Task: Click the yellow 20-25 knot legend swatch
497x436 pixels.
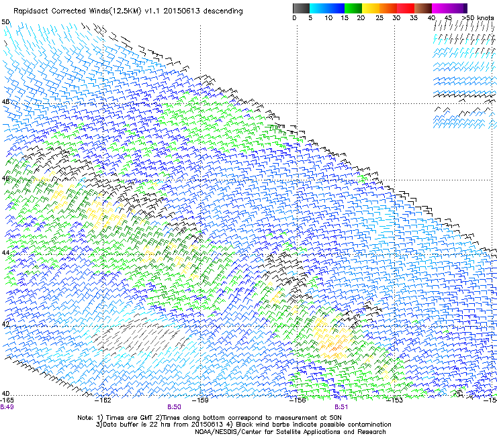Action: pyautogui.click(x=371, y=8)
